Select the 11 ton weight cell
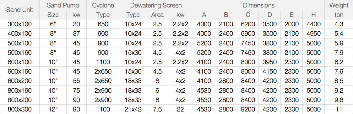Image resolution: width=353 pixels, height=114 pixels. (339, 109)
